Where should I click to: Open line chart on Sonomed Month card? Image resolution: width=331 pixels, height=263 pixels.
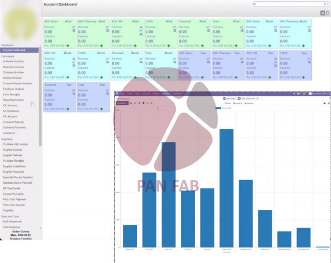pos(141,58)
